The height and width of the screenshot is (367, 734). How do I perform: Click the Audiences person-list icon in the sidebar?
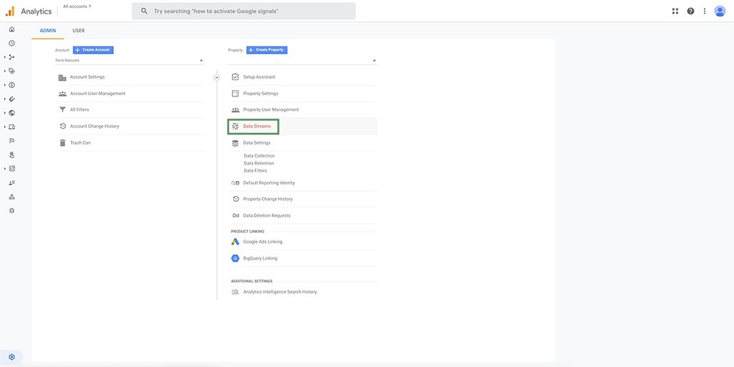(11, 182)
